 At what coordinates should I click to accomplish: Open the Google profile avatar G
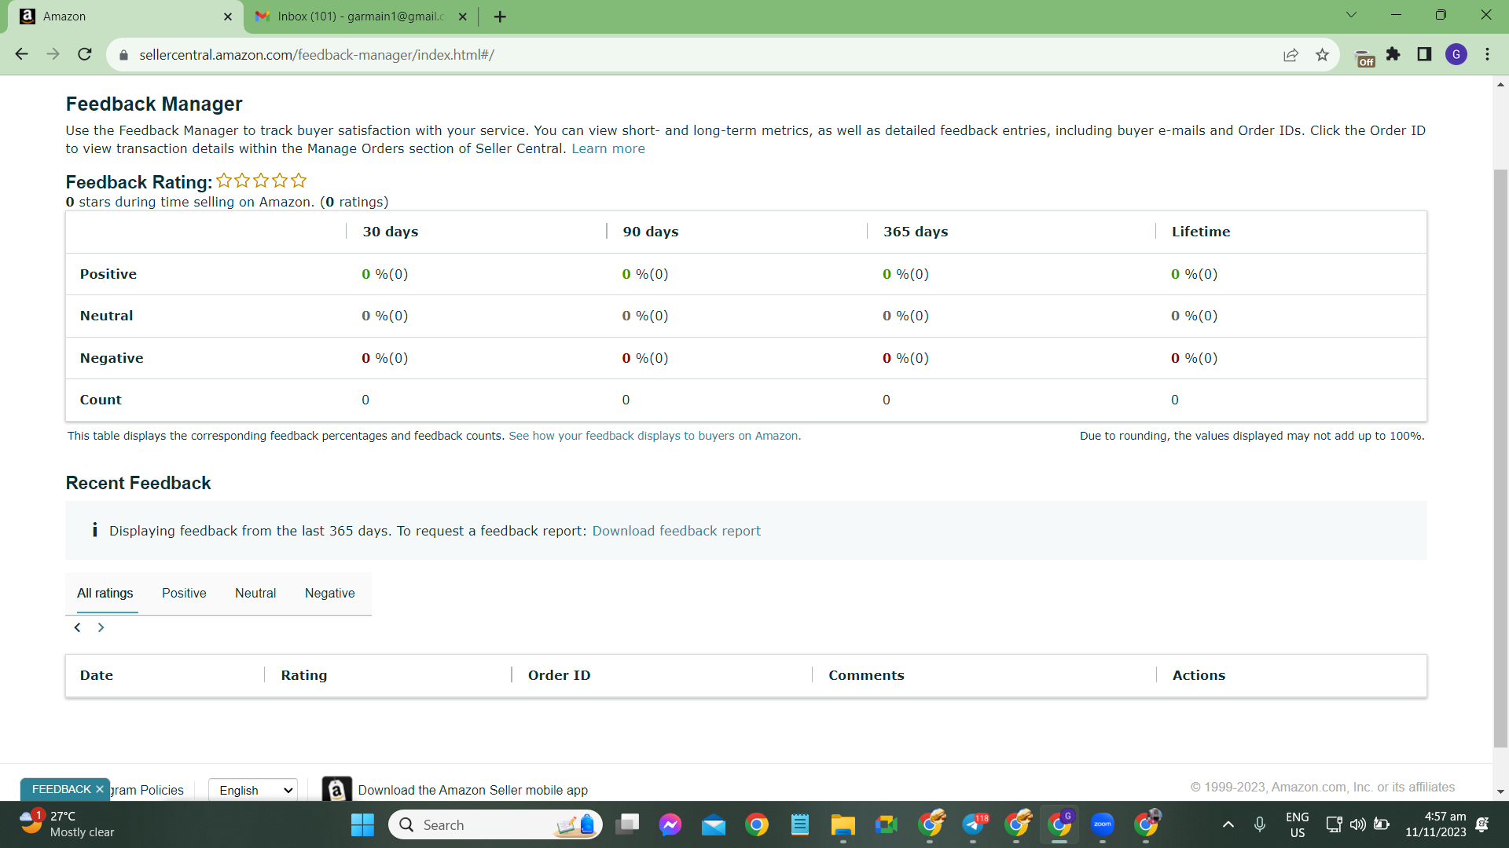pos(1456,54)
